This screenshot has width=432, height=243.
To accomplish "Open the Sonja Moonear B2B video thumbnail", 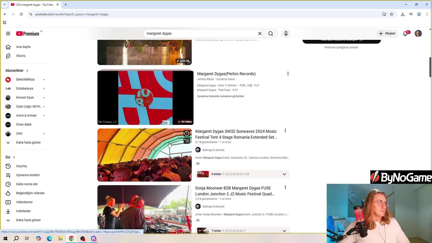I will click(x=144, y=209).
